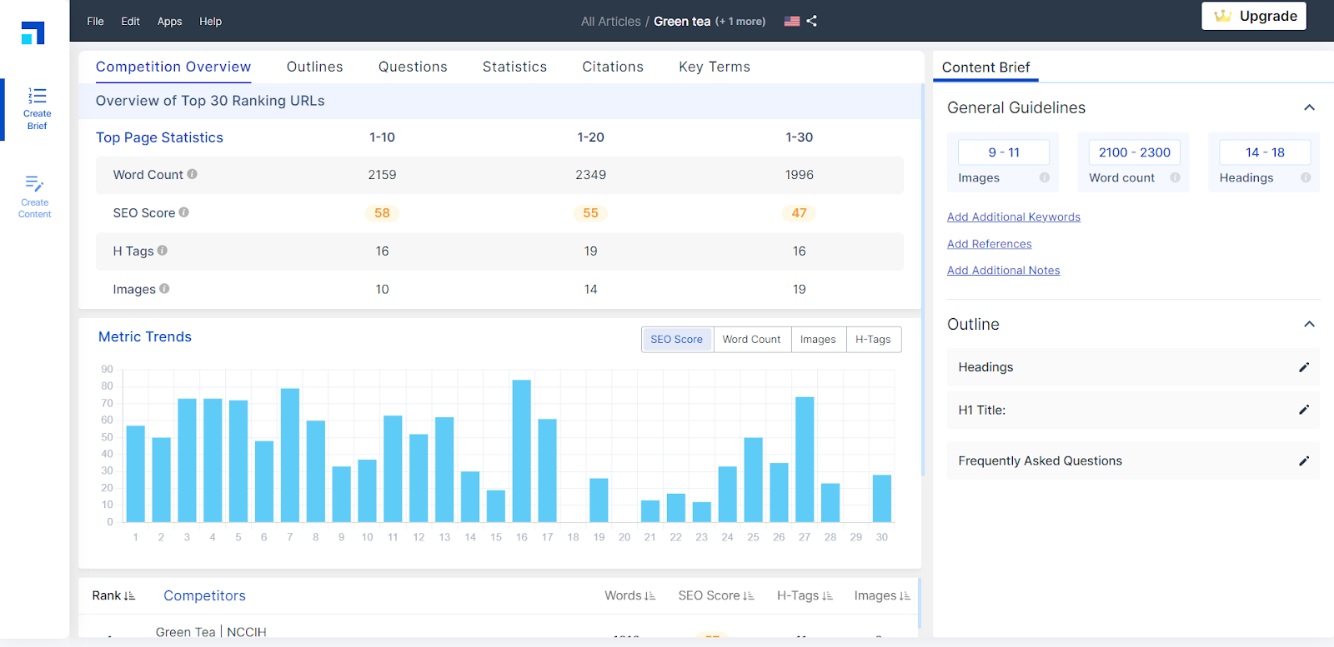Show H-Tags in Metric Trends chart
Viewport: 1334px width, 647px height.
coord(873,340)
